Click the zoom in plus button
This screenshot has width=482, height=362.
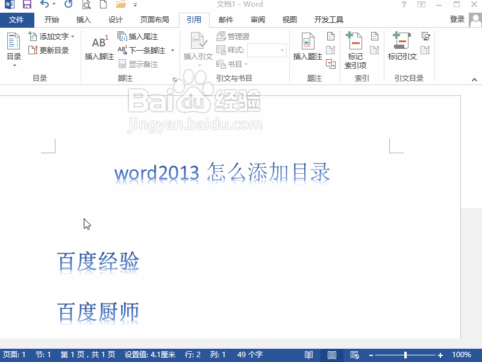pyautogui.click(x=440, y=355)
